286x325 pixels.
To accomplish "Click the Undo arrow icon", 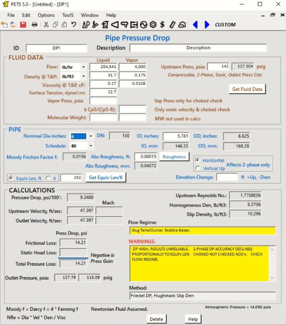I will (74, 25).
